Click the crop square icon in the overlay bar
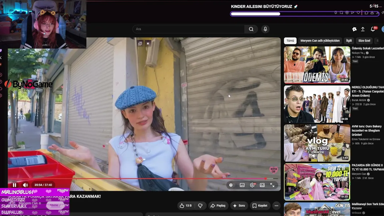The image size is (384, 216). tap(341, 13)
